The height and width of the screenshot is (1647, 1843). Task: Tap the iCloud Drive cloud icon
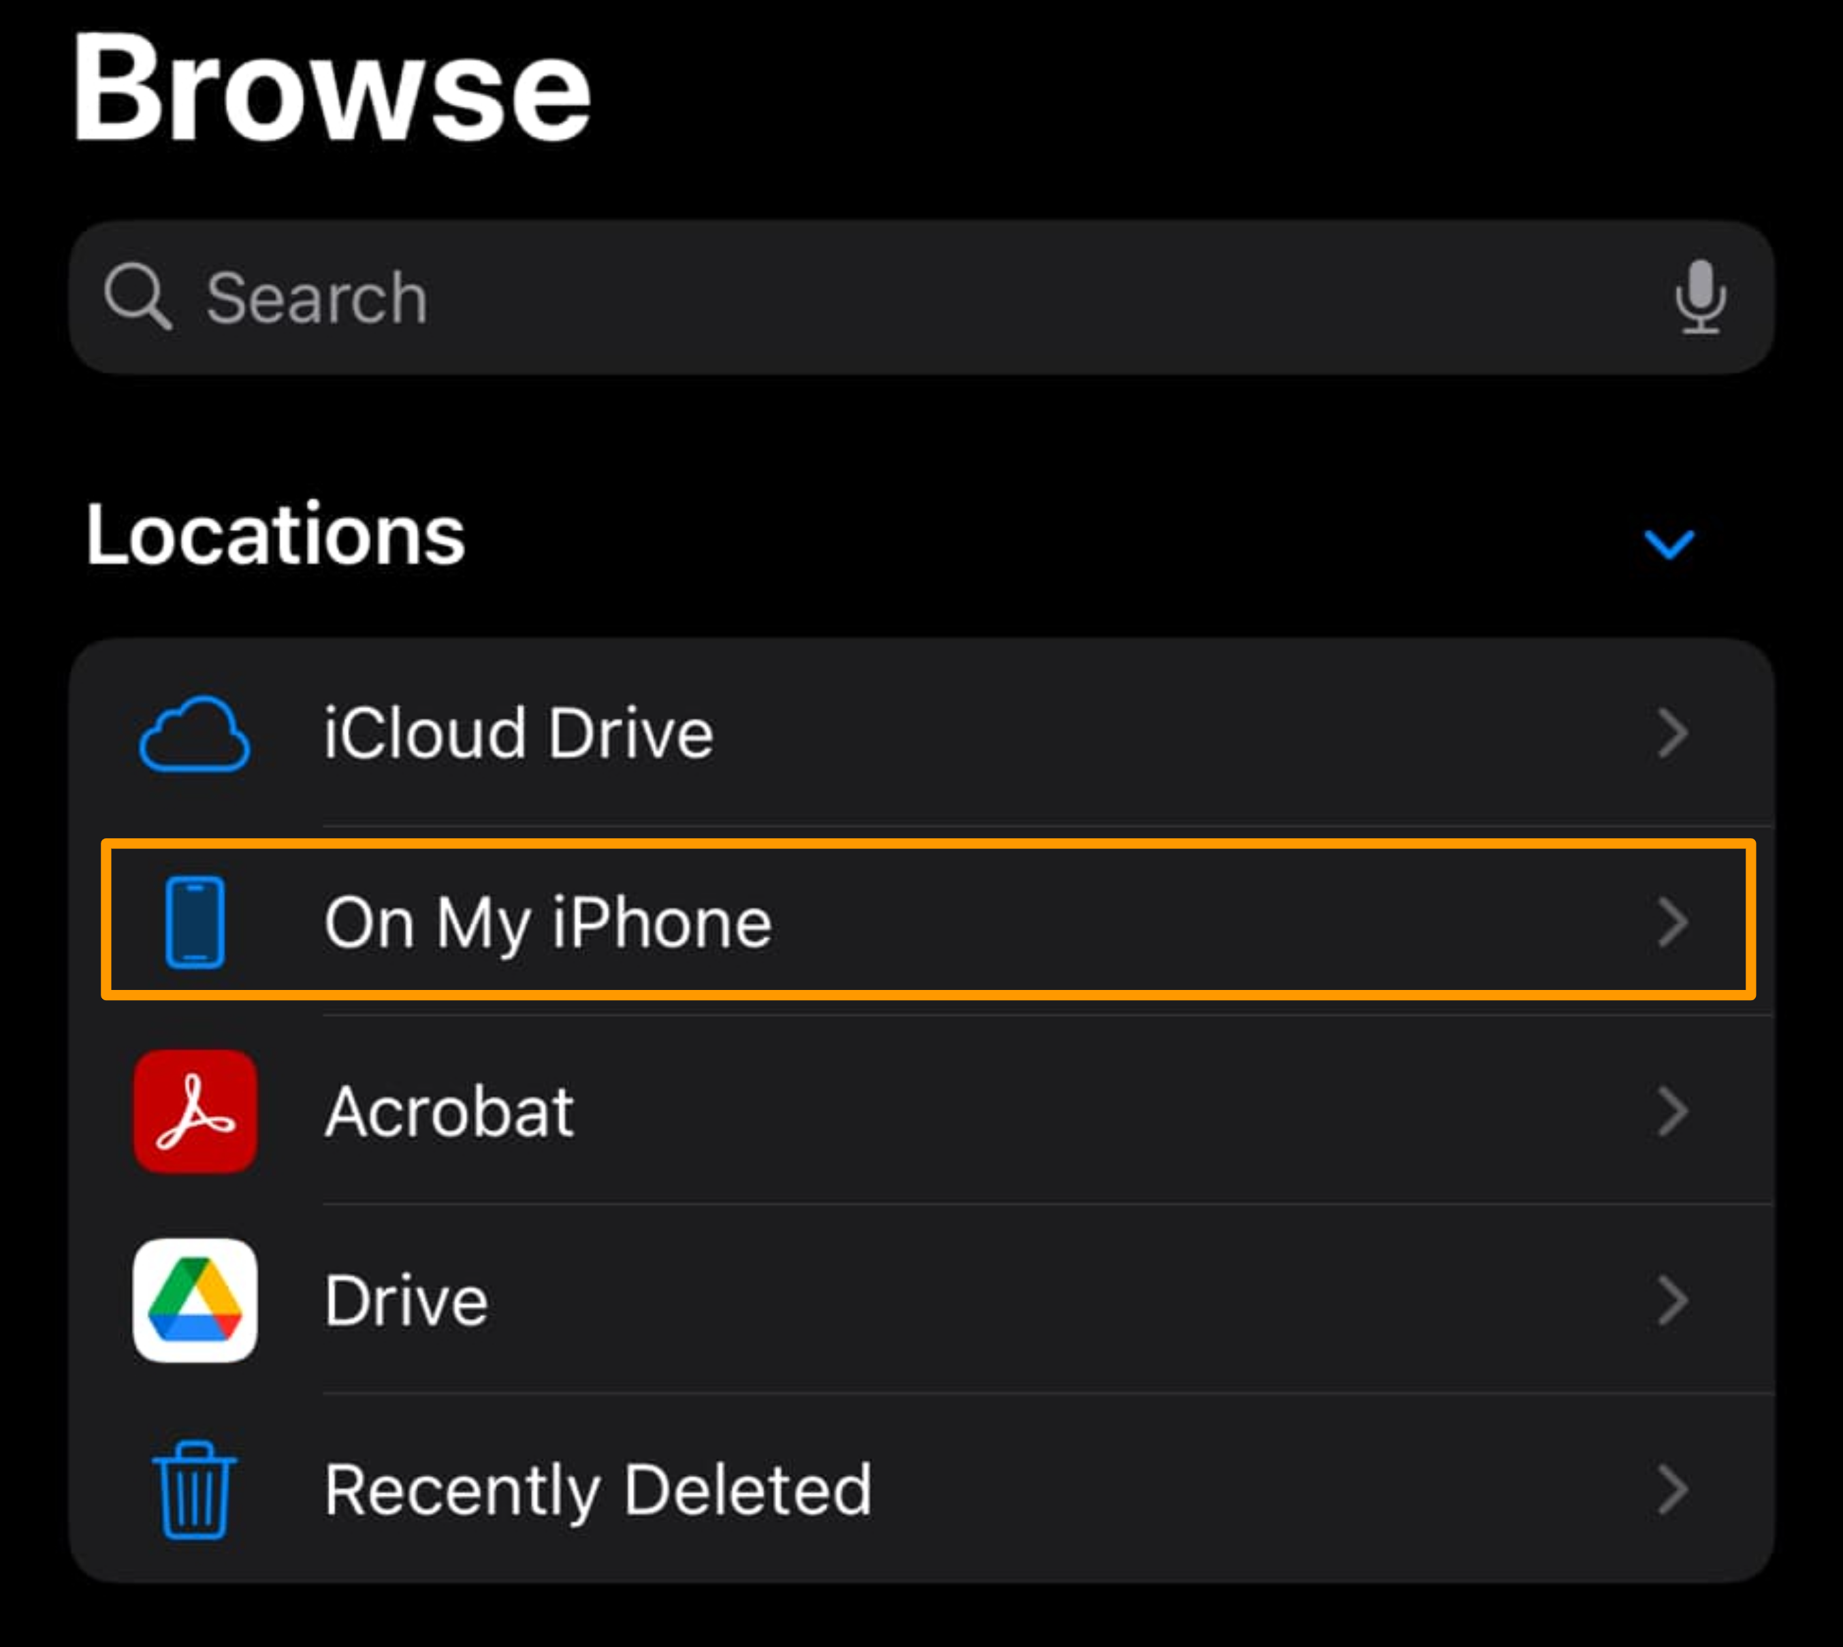click(x=195, y=734)
